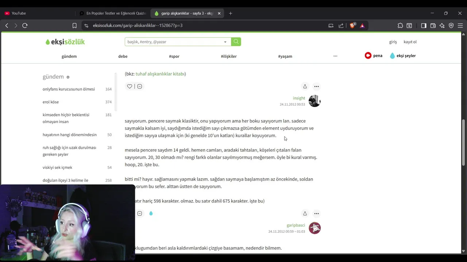Bookmark this page from the toolbar
The width and height of the screenshot is (467, 262).
click(74, 25)
